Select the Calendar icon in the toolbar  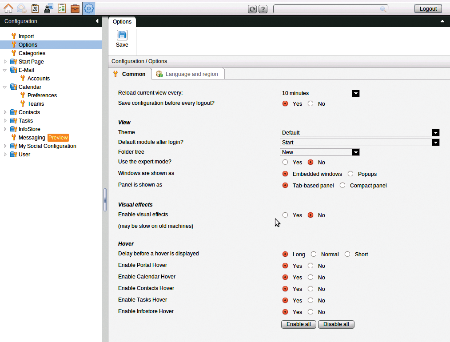[35, 8]
